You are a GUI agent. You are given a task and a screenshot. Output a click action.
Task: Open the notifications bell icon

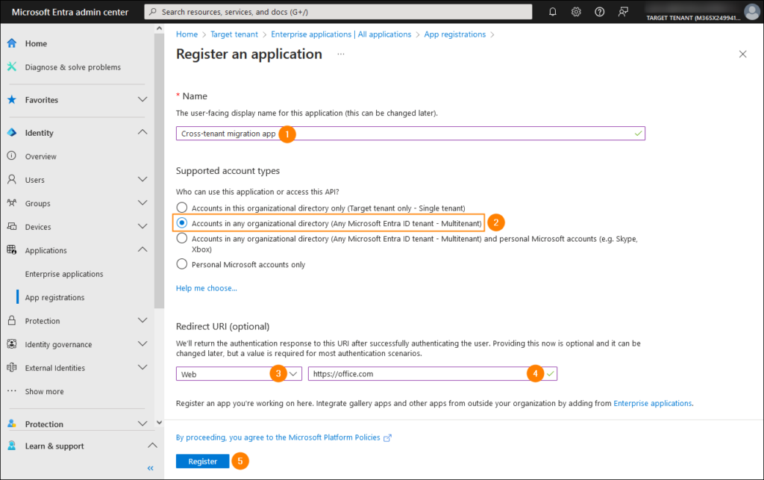coord(553,12)
